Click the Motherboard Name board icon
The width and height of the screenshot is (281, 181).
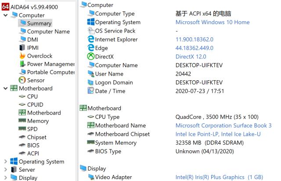pos(91,125)
